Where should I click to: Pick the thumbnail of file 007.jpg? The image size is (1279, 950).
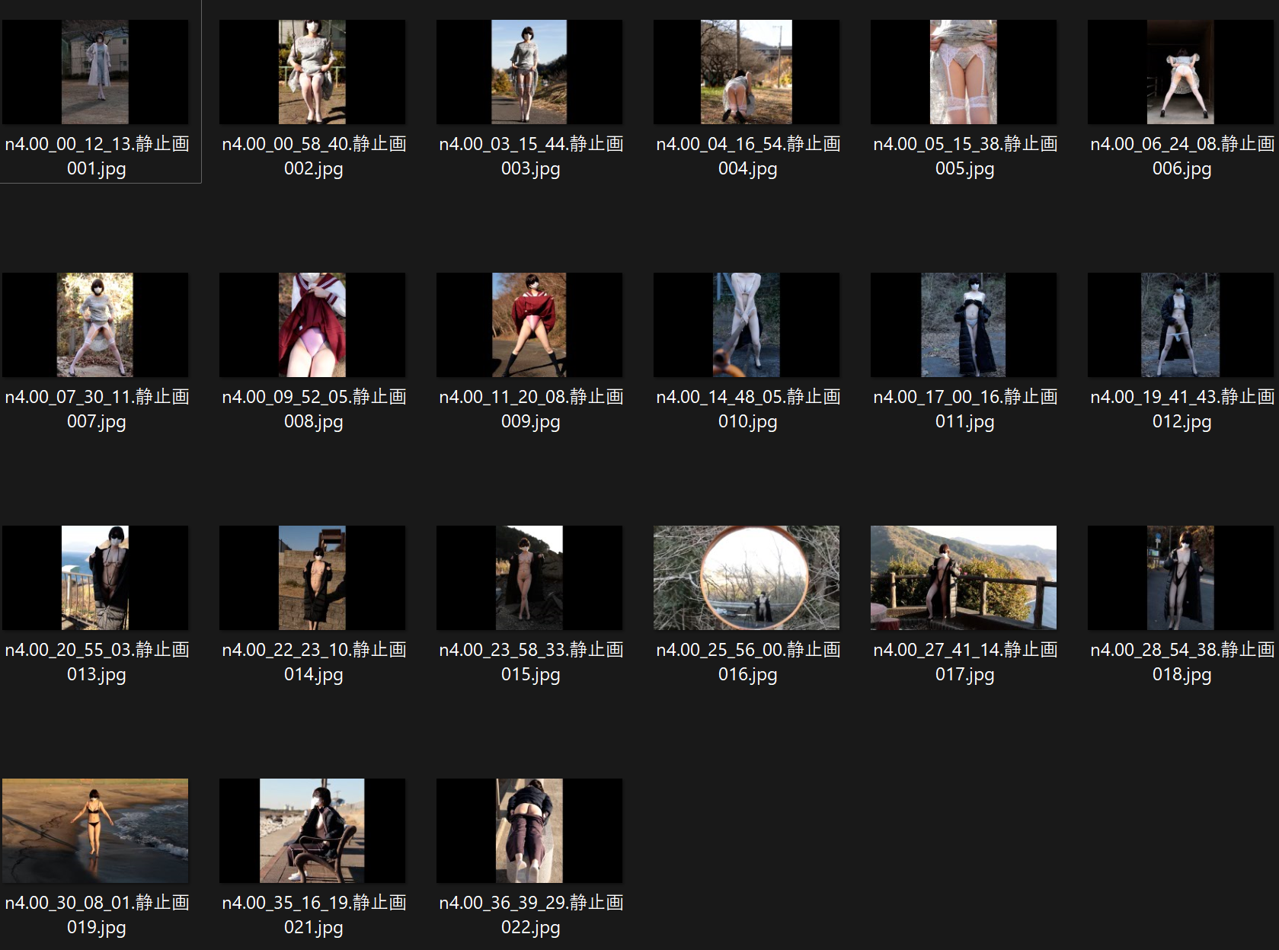(95, 325)
